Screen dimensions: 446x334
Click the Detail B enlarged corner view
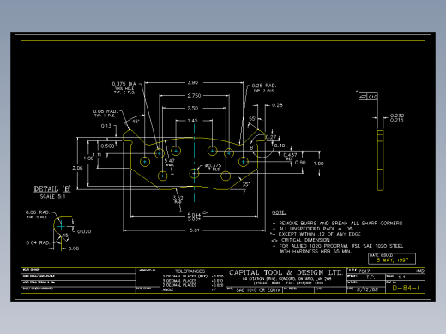tap(63, 233)
